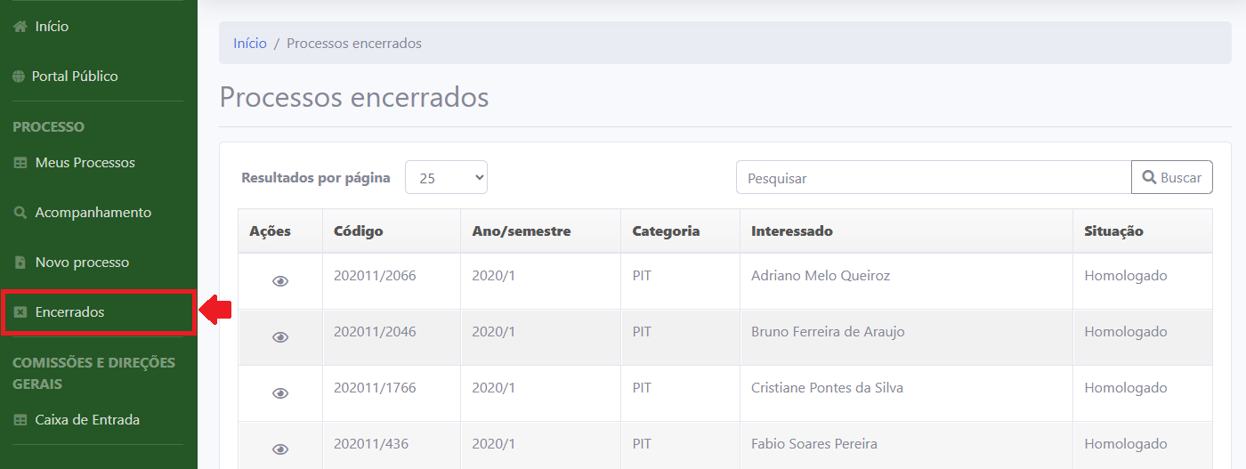Sort table by Situação column header
Image resolution: width=1246 pixels, height=469 pixels.
tap(1113, 231)
